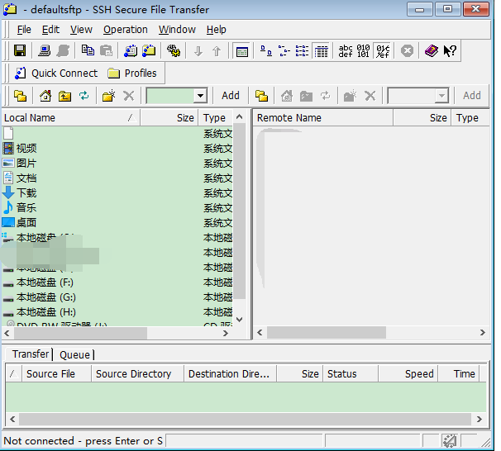The height and width of the screenshot is (451, 501).
Task: Click transfer list horizontal scrollbar left arrow
Action: coord(12,419)
